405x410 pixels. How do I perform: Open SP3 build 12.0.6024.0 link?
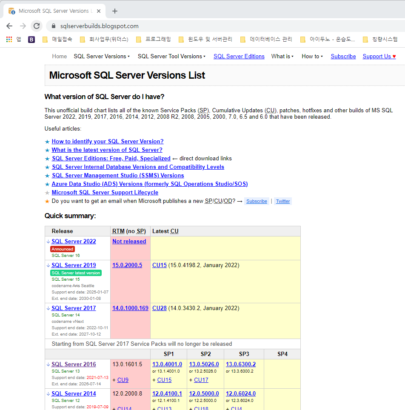point(241,393)
